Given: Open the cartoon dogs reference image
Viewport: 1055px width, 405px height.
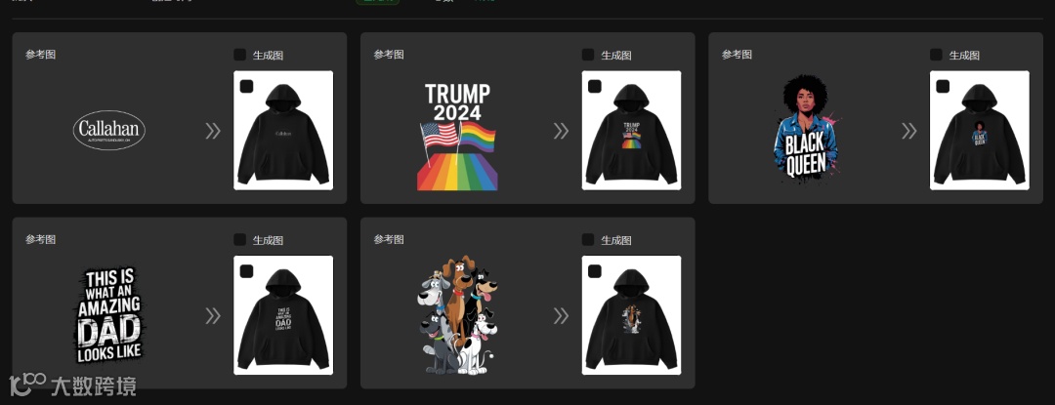Looking at the screenshot, I should click(x=457, y=315).
